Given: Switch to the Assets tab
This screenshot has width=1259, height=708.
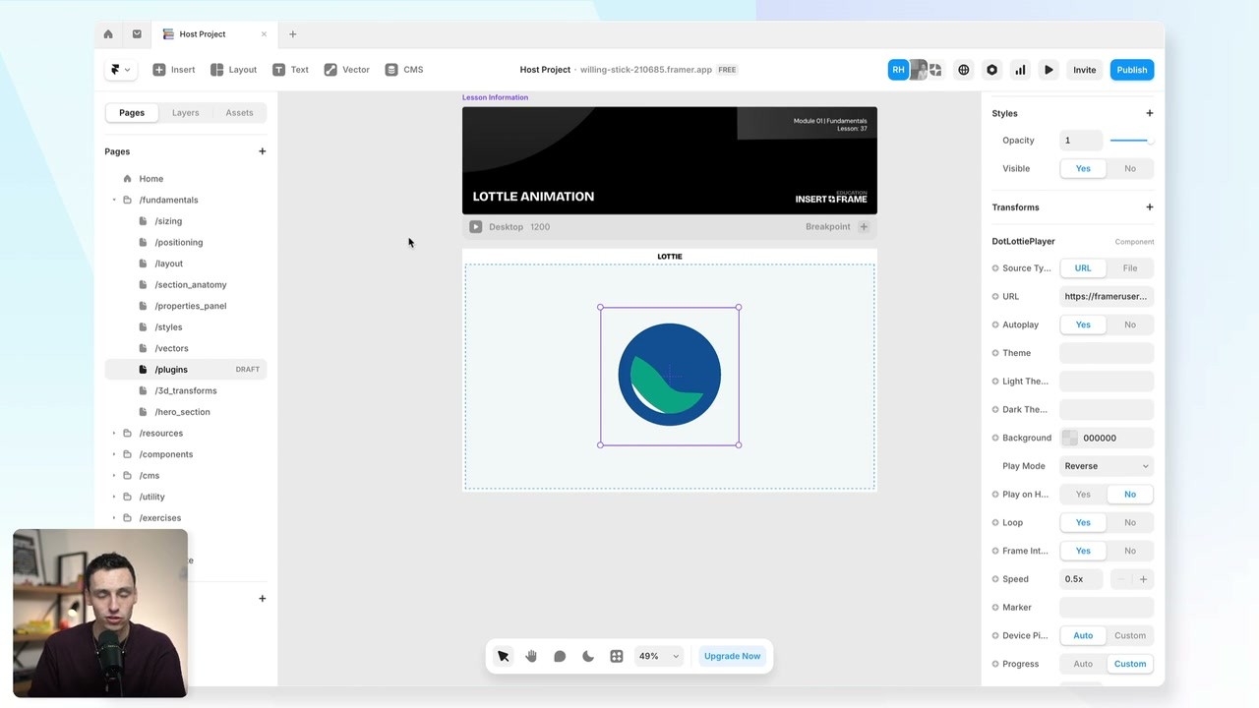Looking at the screenshot, I should [239, 113].
